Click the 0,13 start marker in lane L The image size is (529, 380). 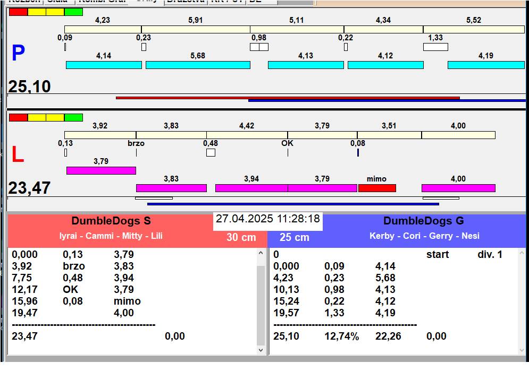pos(66,153)
